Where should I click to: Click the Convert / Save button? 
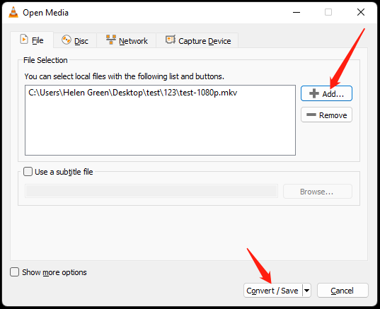272,291
